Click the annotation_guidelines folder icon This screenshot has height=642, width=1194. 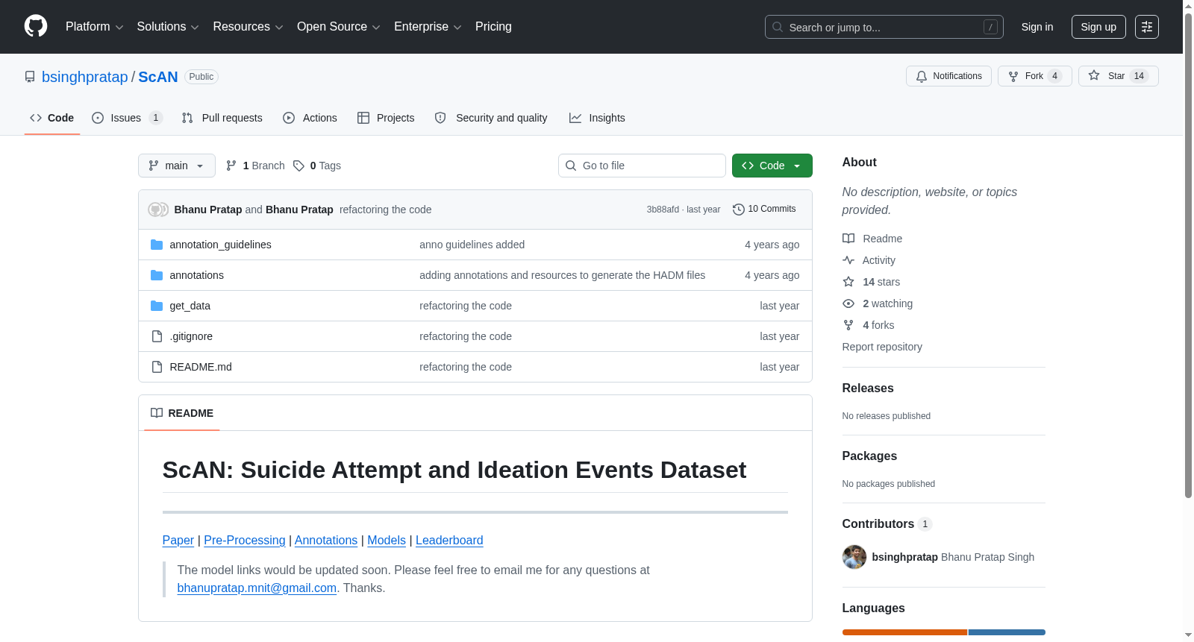pos(157,245)
